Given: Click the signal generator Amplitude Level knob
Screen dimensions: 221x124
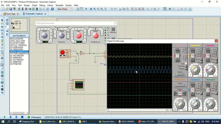Looking at the screenshot, I should click(78, 35).
